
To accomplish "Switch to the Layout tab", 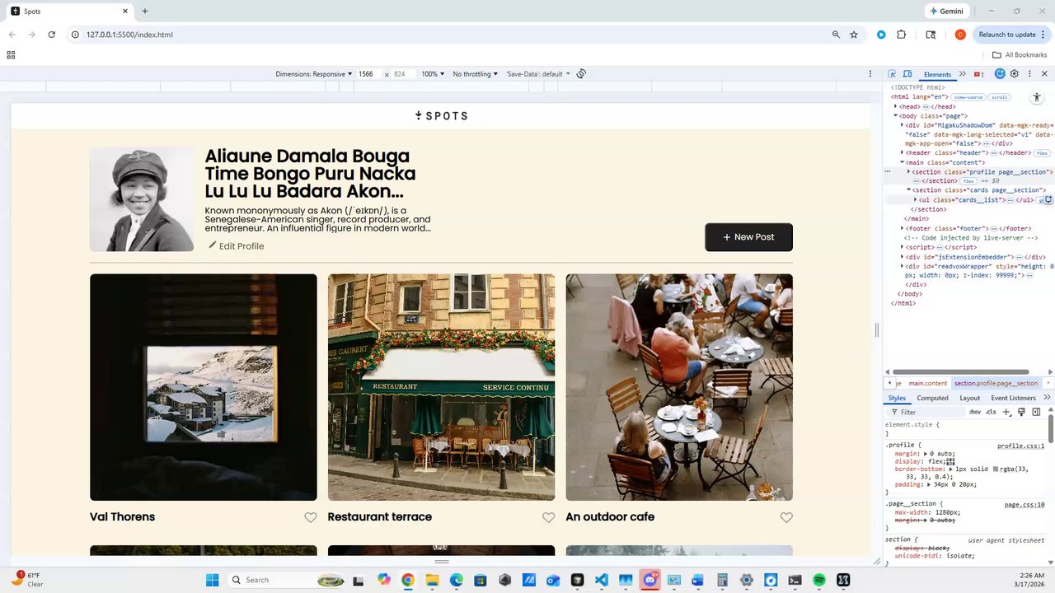I will [970, 398].
